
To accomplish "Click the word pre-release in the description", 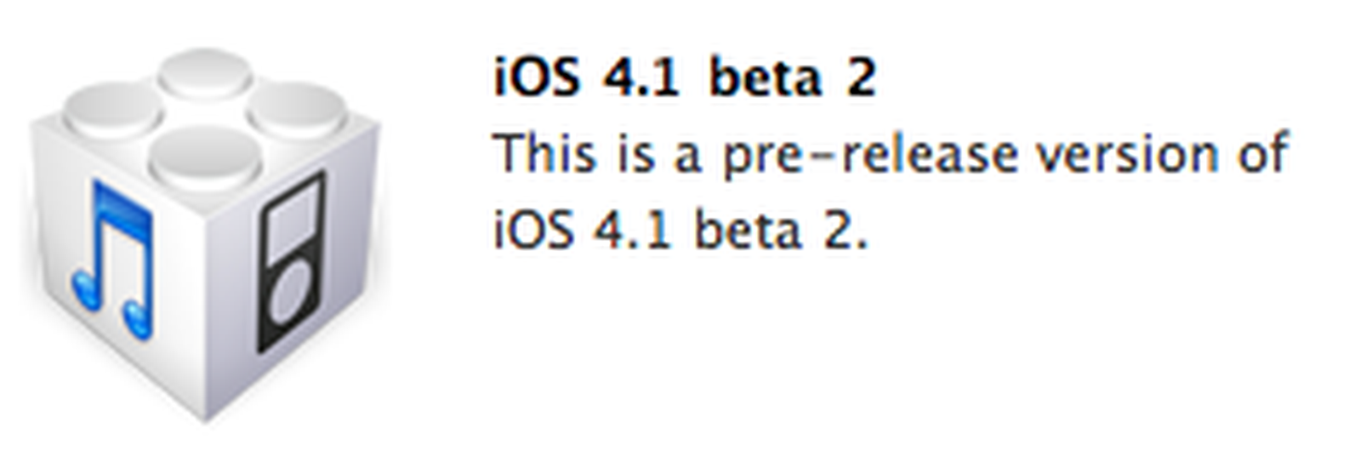I will [x=869, y=157].
